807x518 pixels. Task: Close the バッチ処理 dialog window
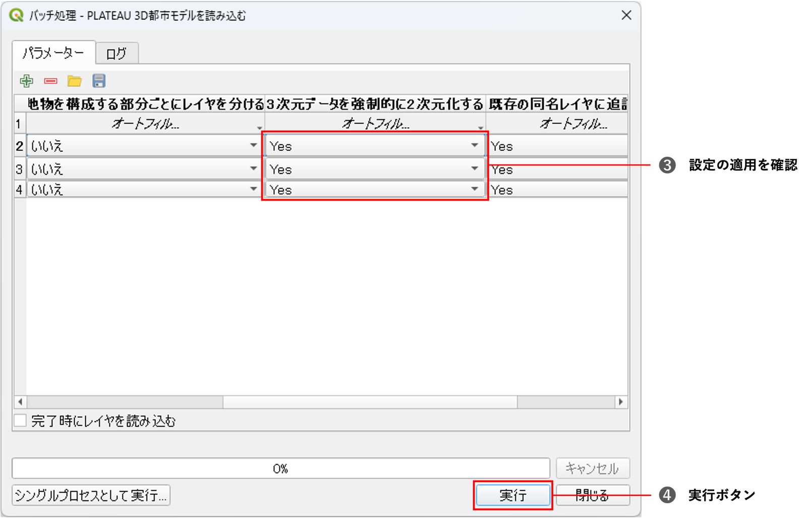point(626,15)
